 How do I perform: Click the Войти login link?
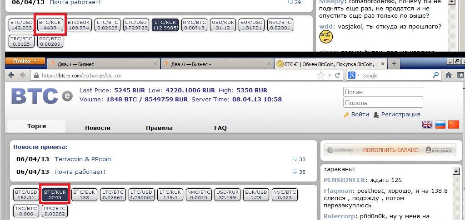(x=360, y=115)
